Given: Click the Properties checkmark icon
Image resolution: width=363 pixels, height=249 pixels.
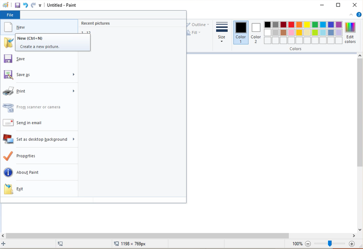Looking at the screenshot, I should point(8,156).
